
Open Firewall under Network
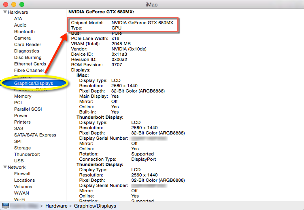click(x=22, y=174)
